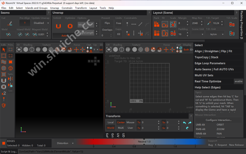Image resolution: width=246 pixels, height=154 pixels.
Task: Click the Pack islands icon in Layout
Action: click(157, 24)
